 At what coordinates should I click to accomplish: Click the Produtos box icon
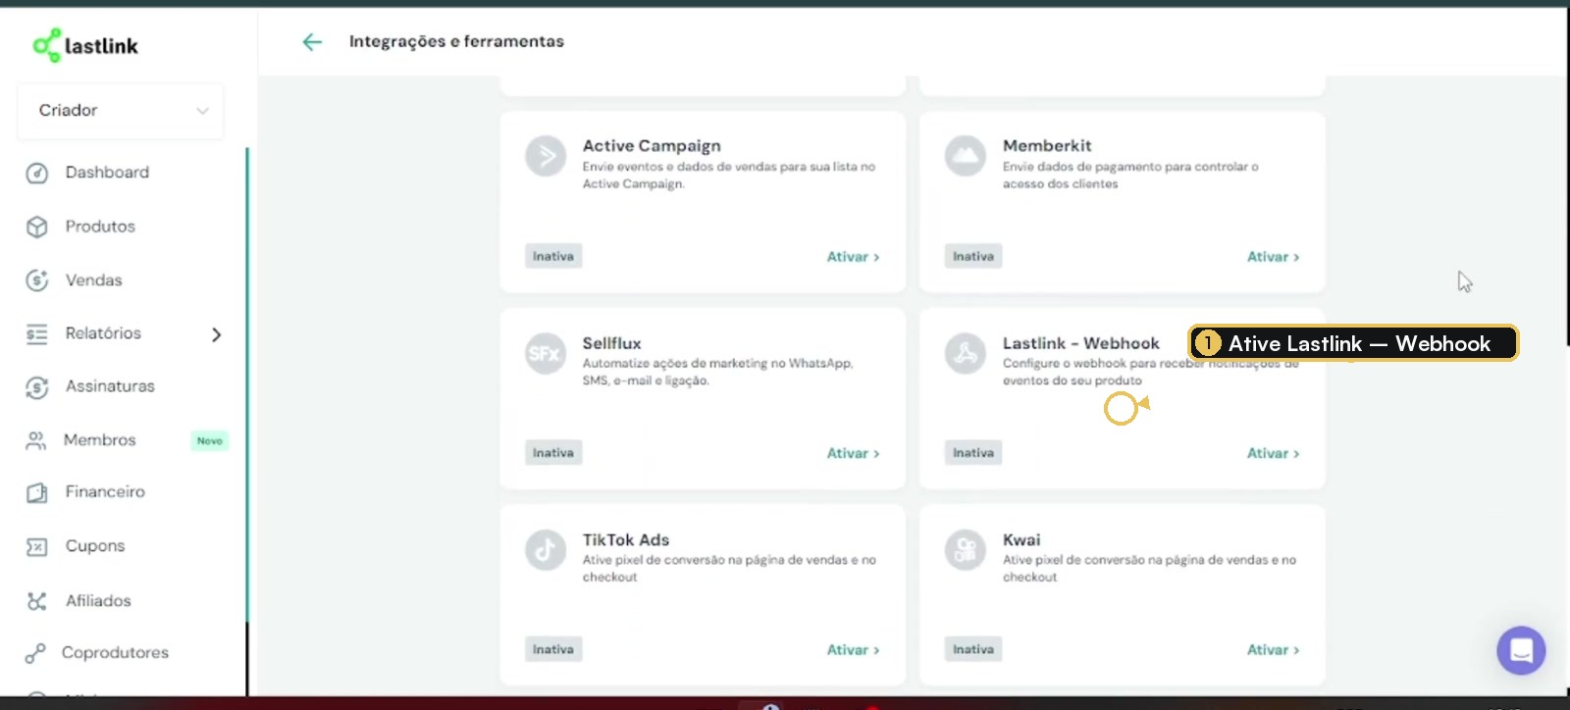(37, 228)
